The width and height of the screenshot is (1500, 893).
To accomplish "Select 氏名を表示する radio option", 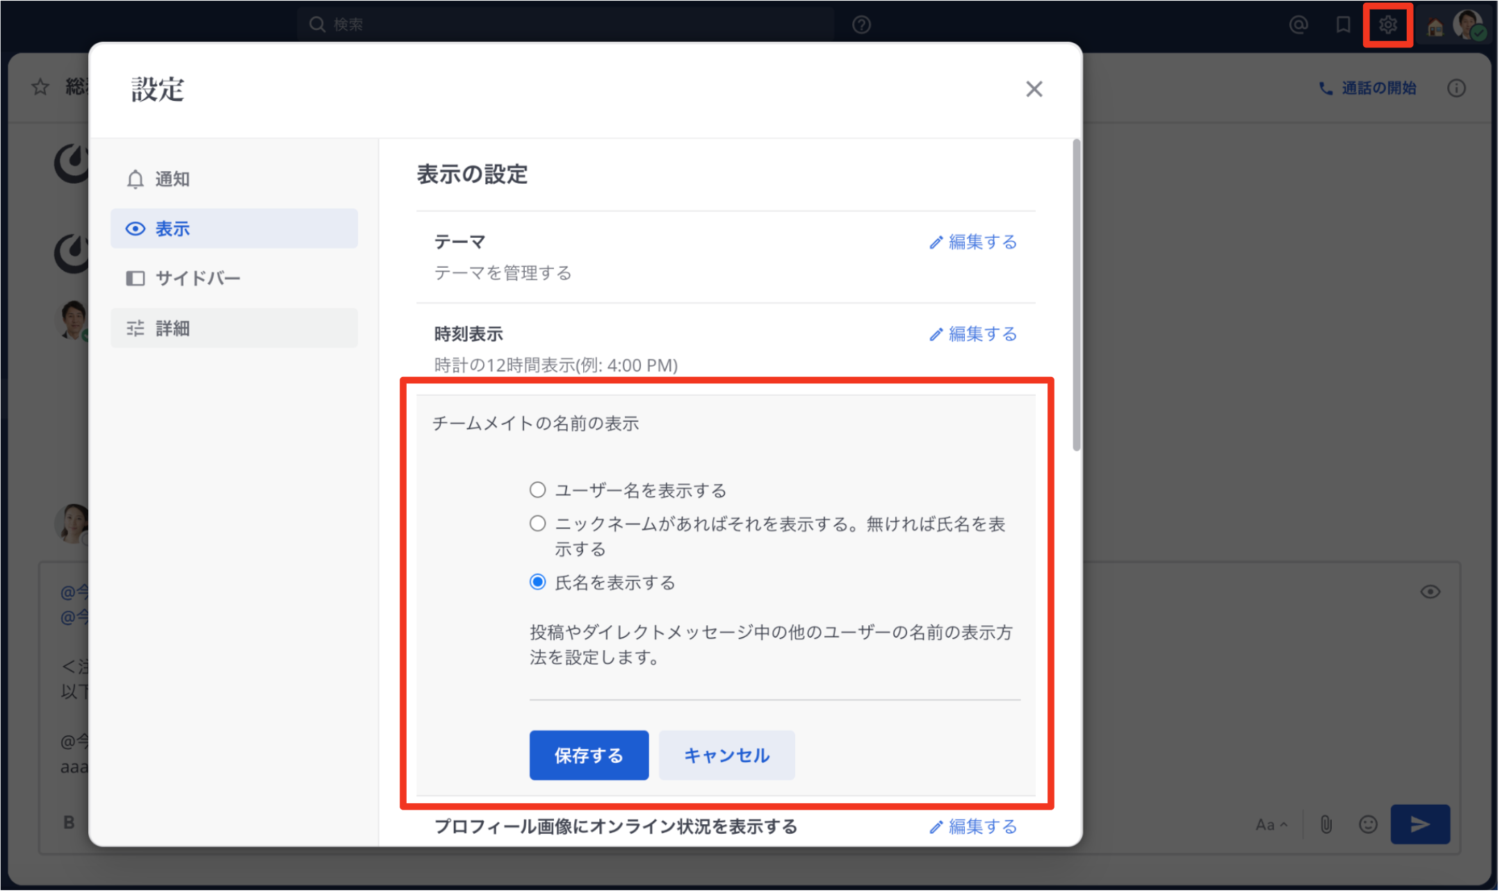I will [537, 581].
